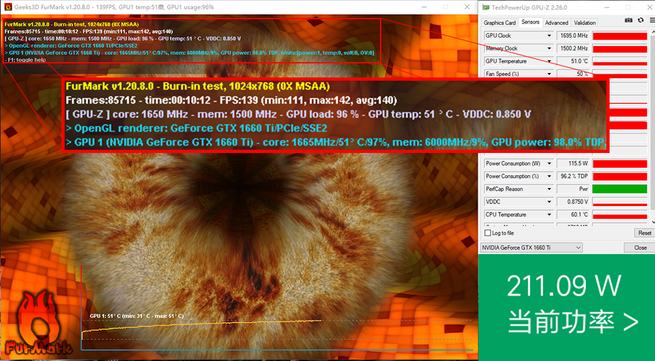Click the 211.09 W power reading
The width and height of the screenshot is (655, 361).
point(564,287)
